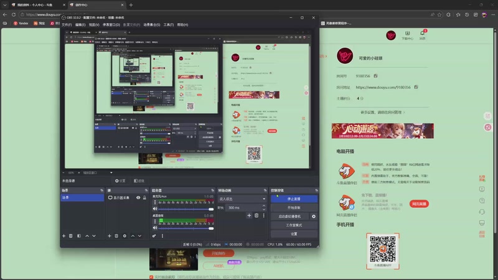Remove scene transition with trash icon
The image size is (498, 280).
[256, 215]
